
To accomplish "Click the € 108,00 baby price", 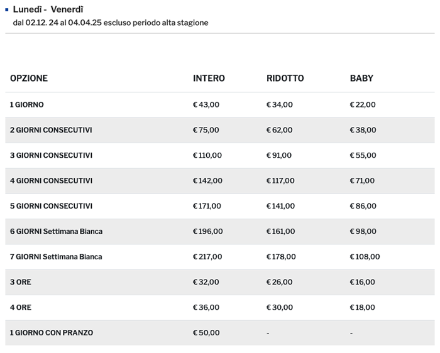I will click(x=365, y=257).
